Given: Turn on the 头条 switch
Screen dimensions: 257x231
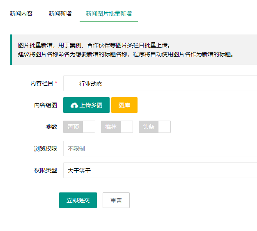Looking at the screenshot, I should coord(155,127).
